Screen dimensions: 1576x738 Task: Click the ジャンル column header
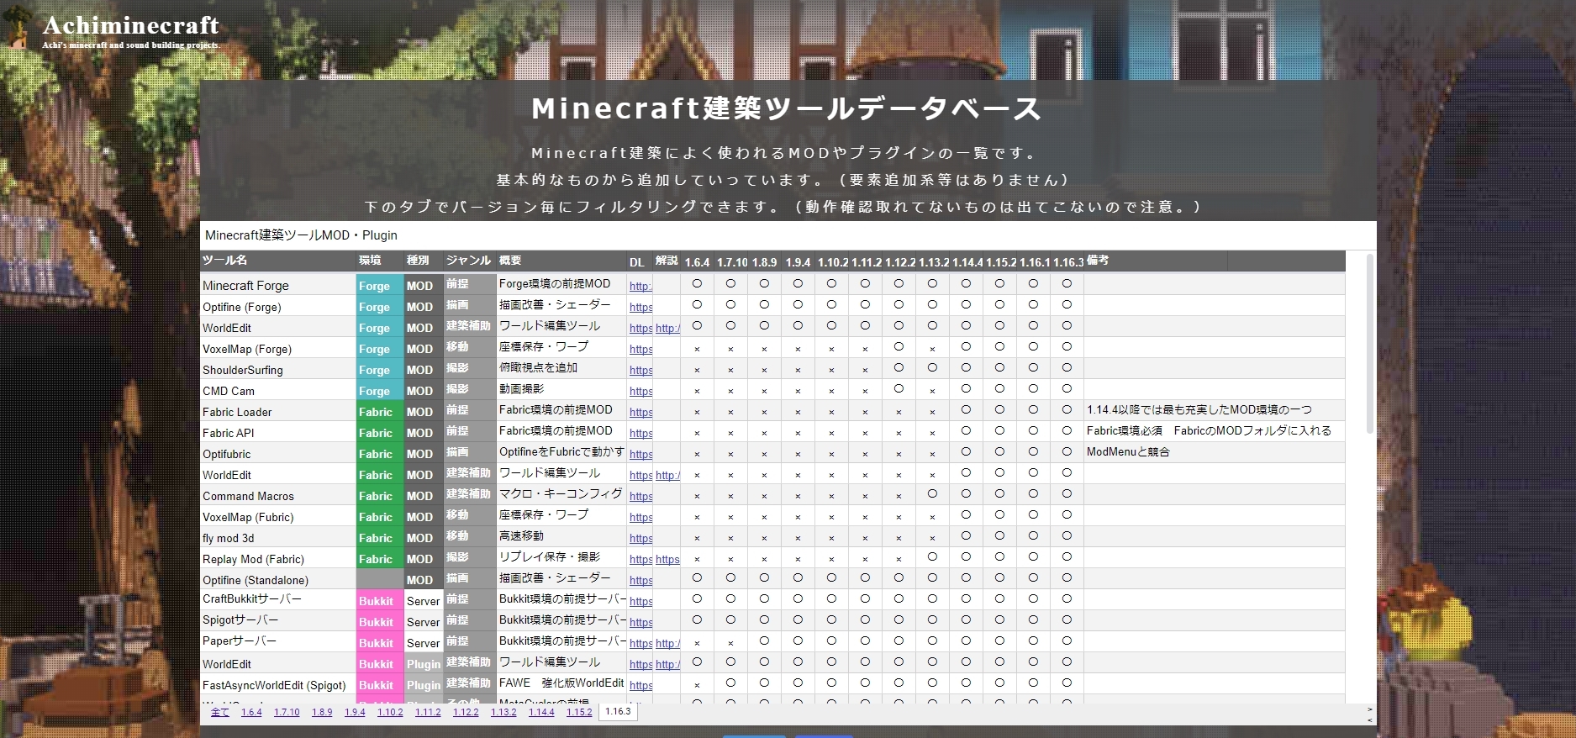click(470, 261)
